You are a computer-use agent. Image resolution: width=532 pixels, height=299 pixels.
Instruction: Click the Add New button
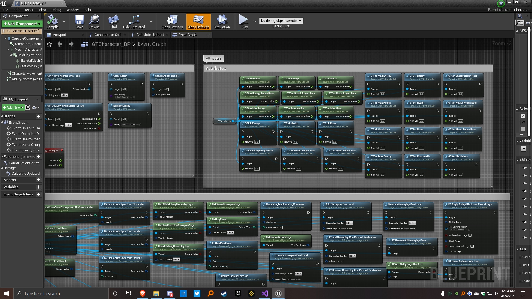point(13,107)
